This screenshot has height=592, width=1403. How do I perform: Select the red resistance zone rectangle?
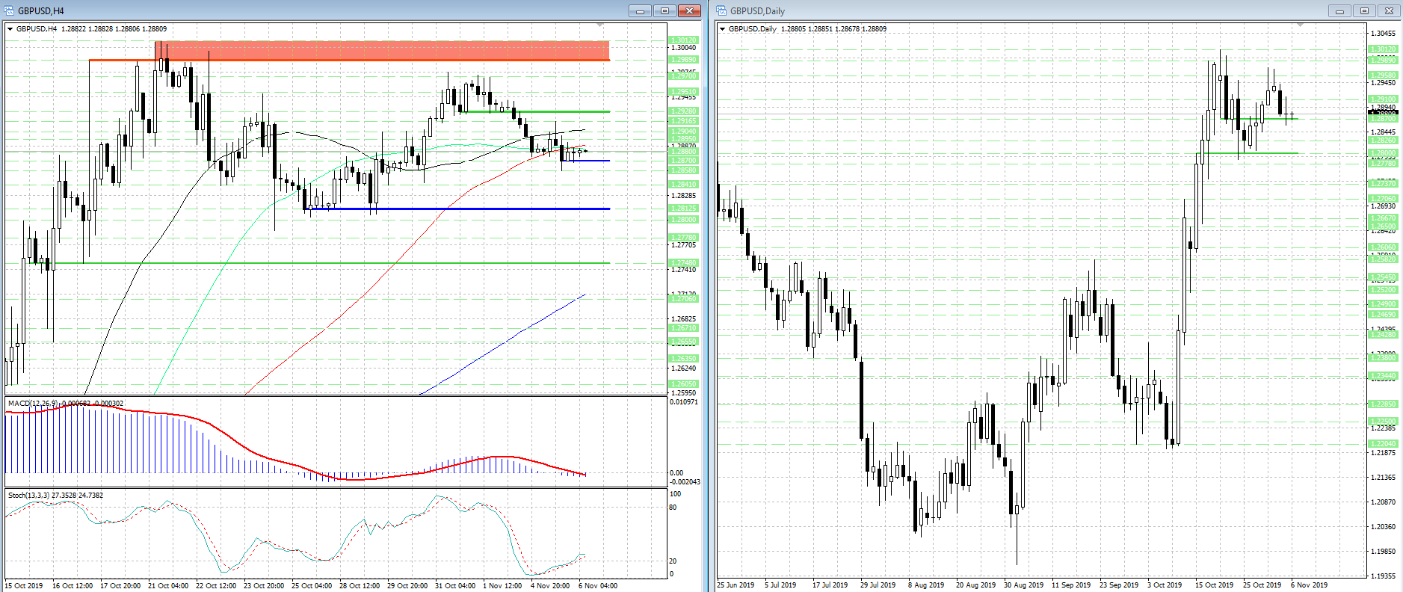point(382,51)
